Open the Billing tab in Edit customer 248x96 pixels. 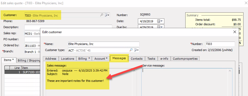84,59
